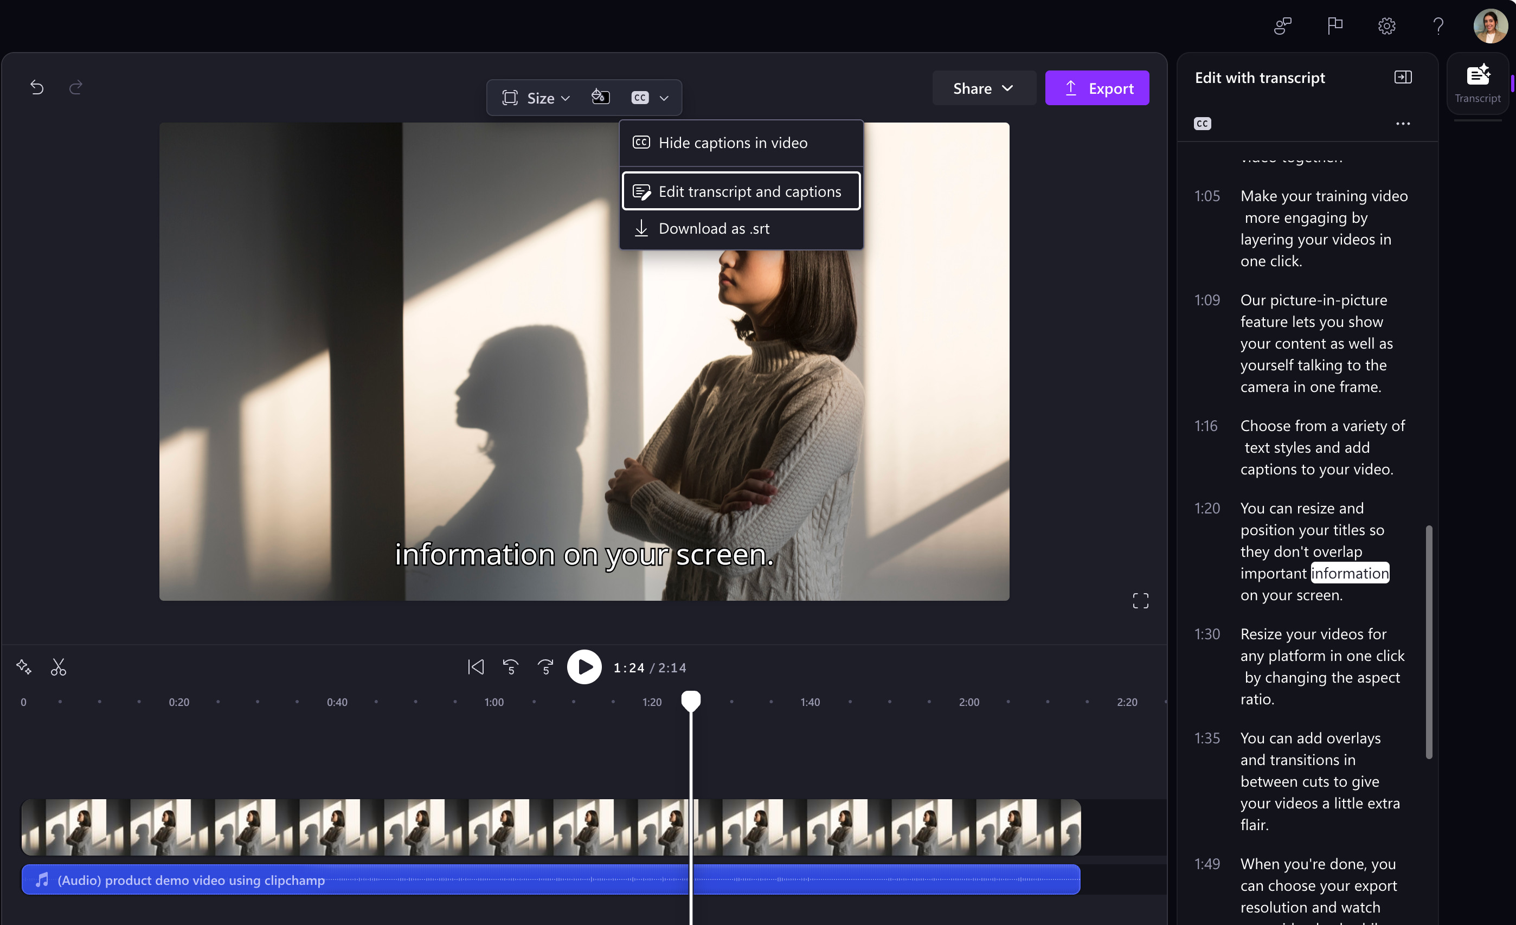
Task: Select the split scissors tool
Action: tap(59, 666)
